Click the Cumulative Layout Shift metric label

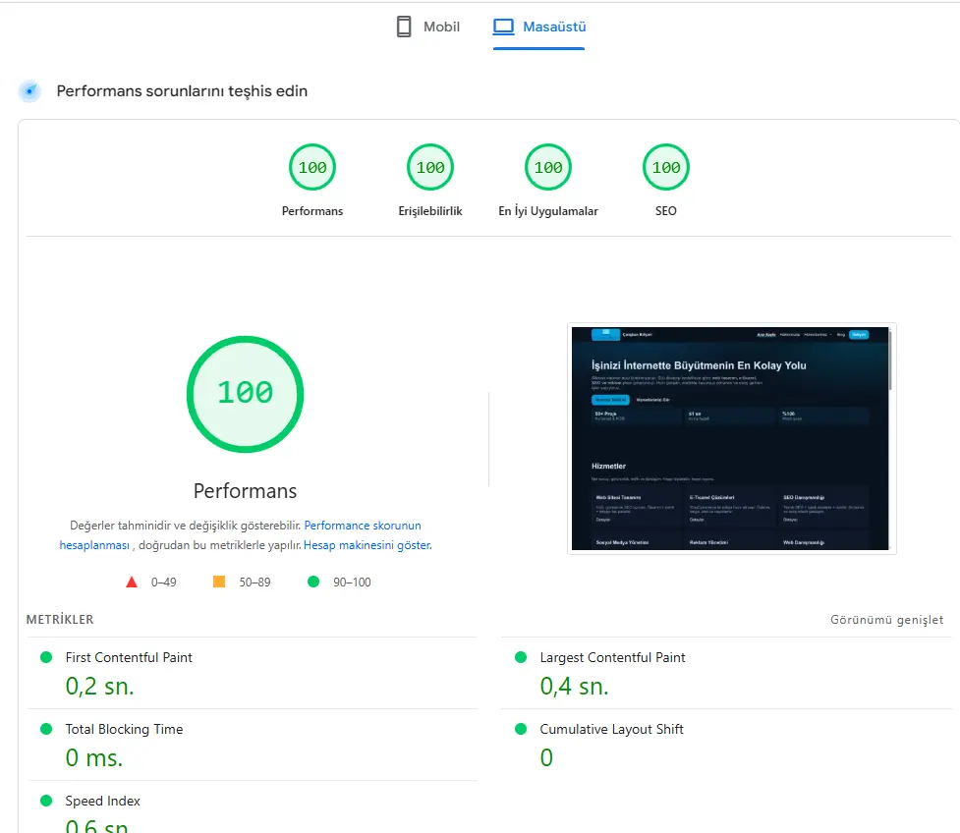click(x=611, y=729)
